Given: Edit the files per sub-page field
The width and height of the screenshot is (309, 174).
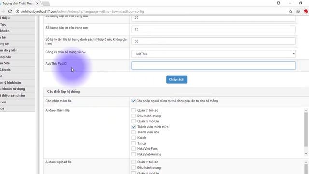Looking at the screenshot, I should click(213, 29).
